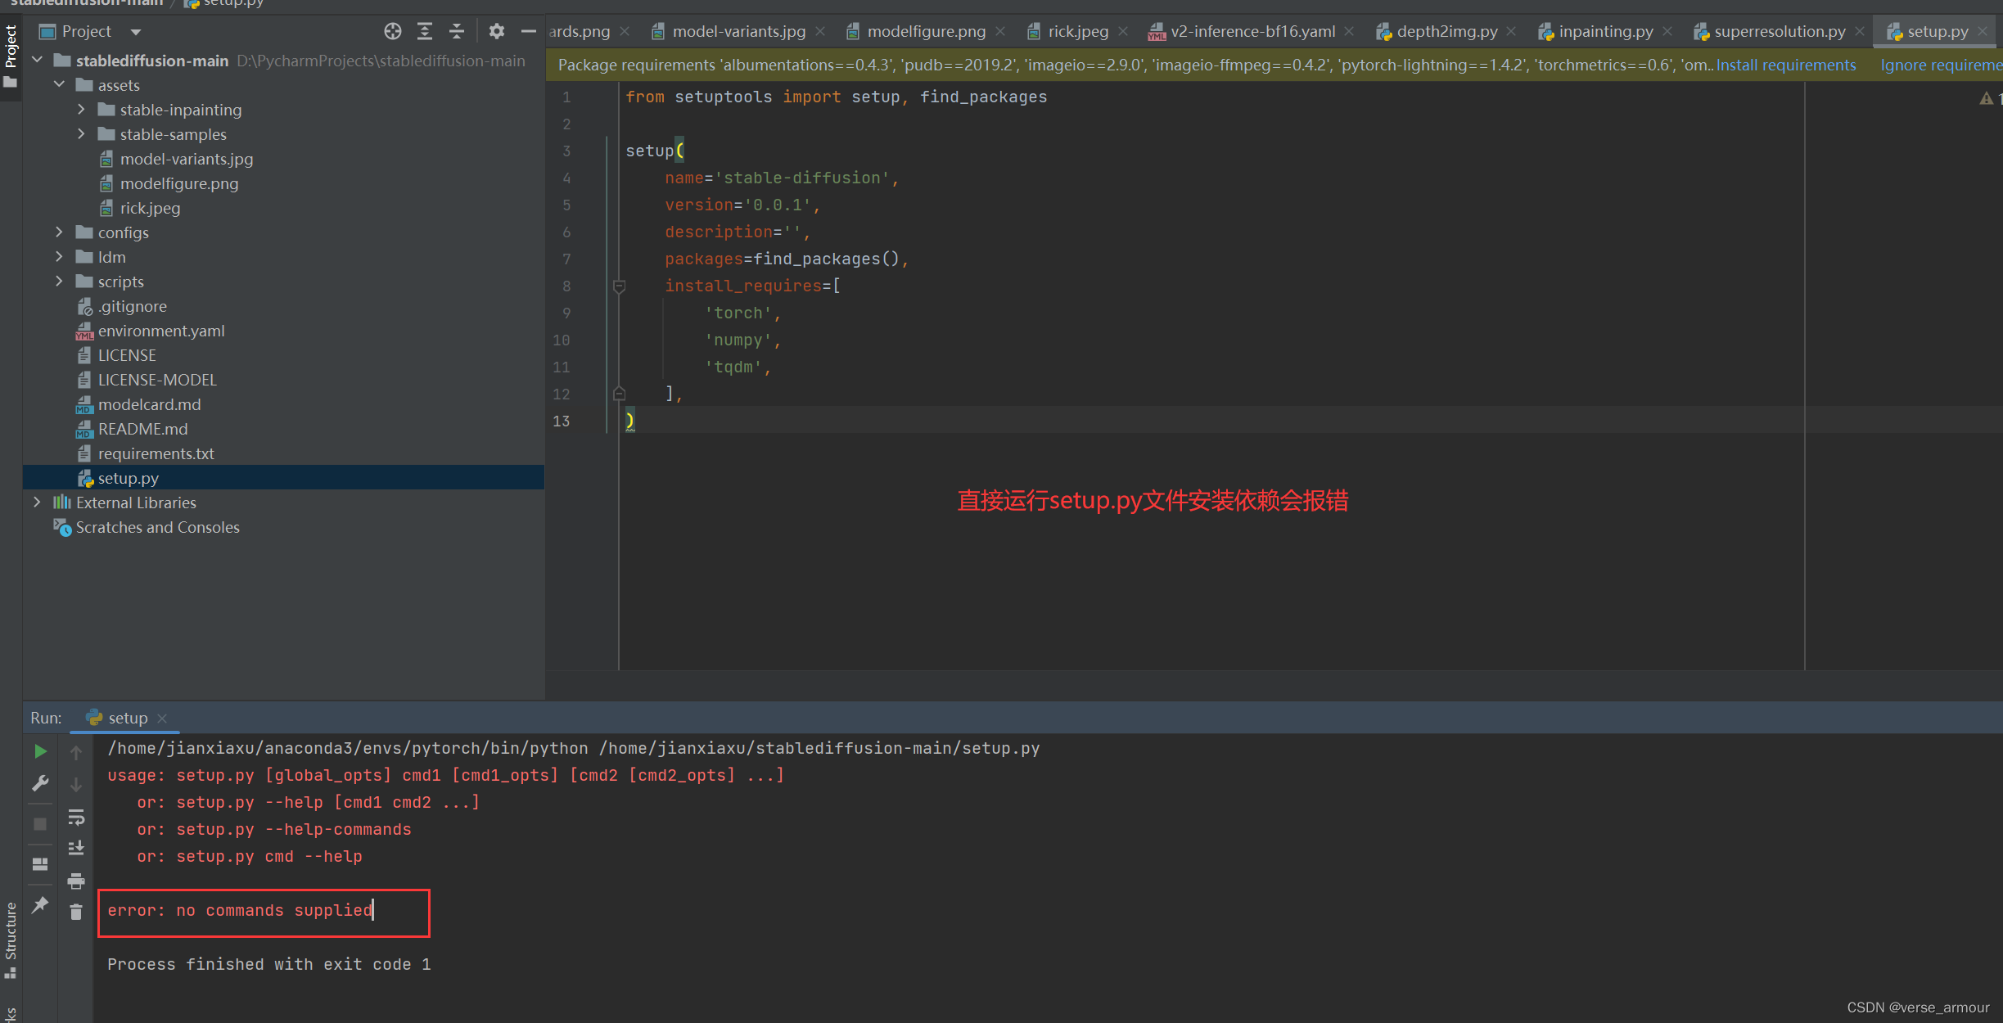Collapse the assets folder

[58, 84]
